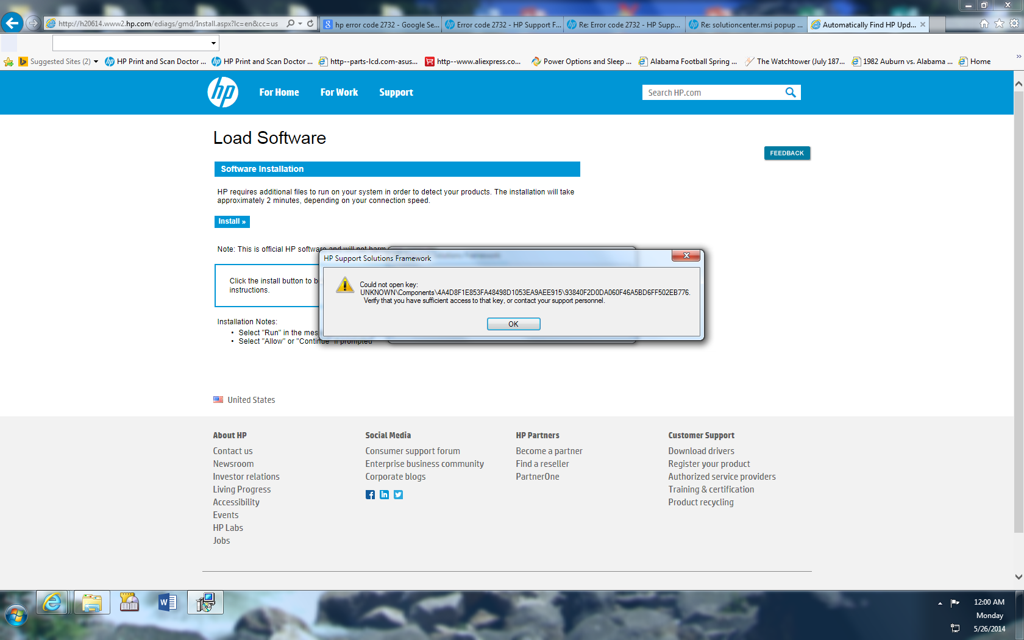Open File Explorer from the taskbar
The width and height of the screenshot is (1024, 640).
click(92, 602)
